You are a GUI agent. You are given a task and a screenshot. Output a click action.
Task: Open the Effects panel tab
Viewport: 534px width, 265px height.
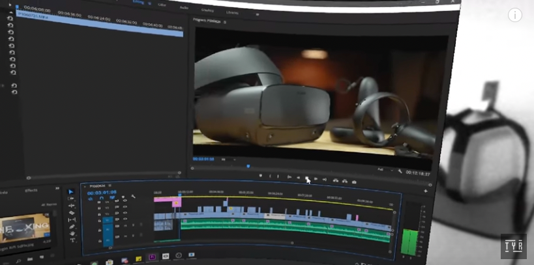(31, 191)
